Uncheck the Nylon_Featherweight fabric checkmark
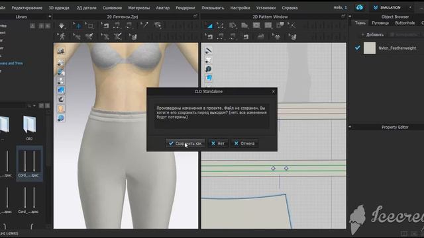This screenshot has height=238, width=424. click(358, 48)
